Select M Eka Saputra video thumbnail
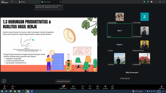 [144, 31]
